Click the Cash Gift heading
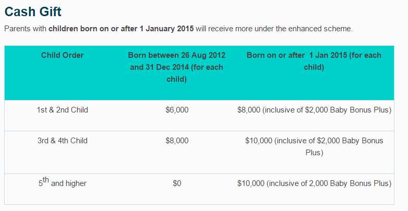This screenshot has height=211, width=408. [x=33, y=11]
